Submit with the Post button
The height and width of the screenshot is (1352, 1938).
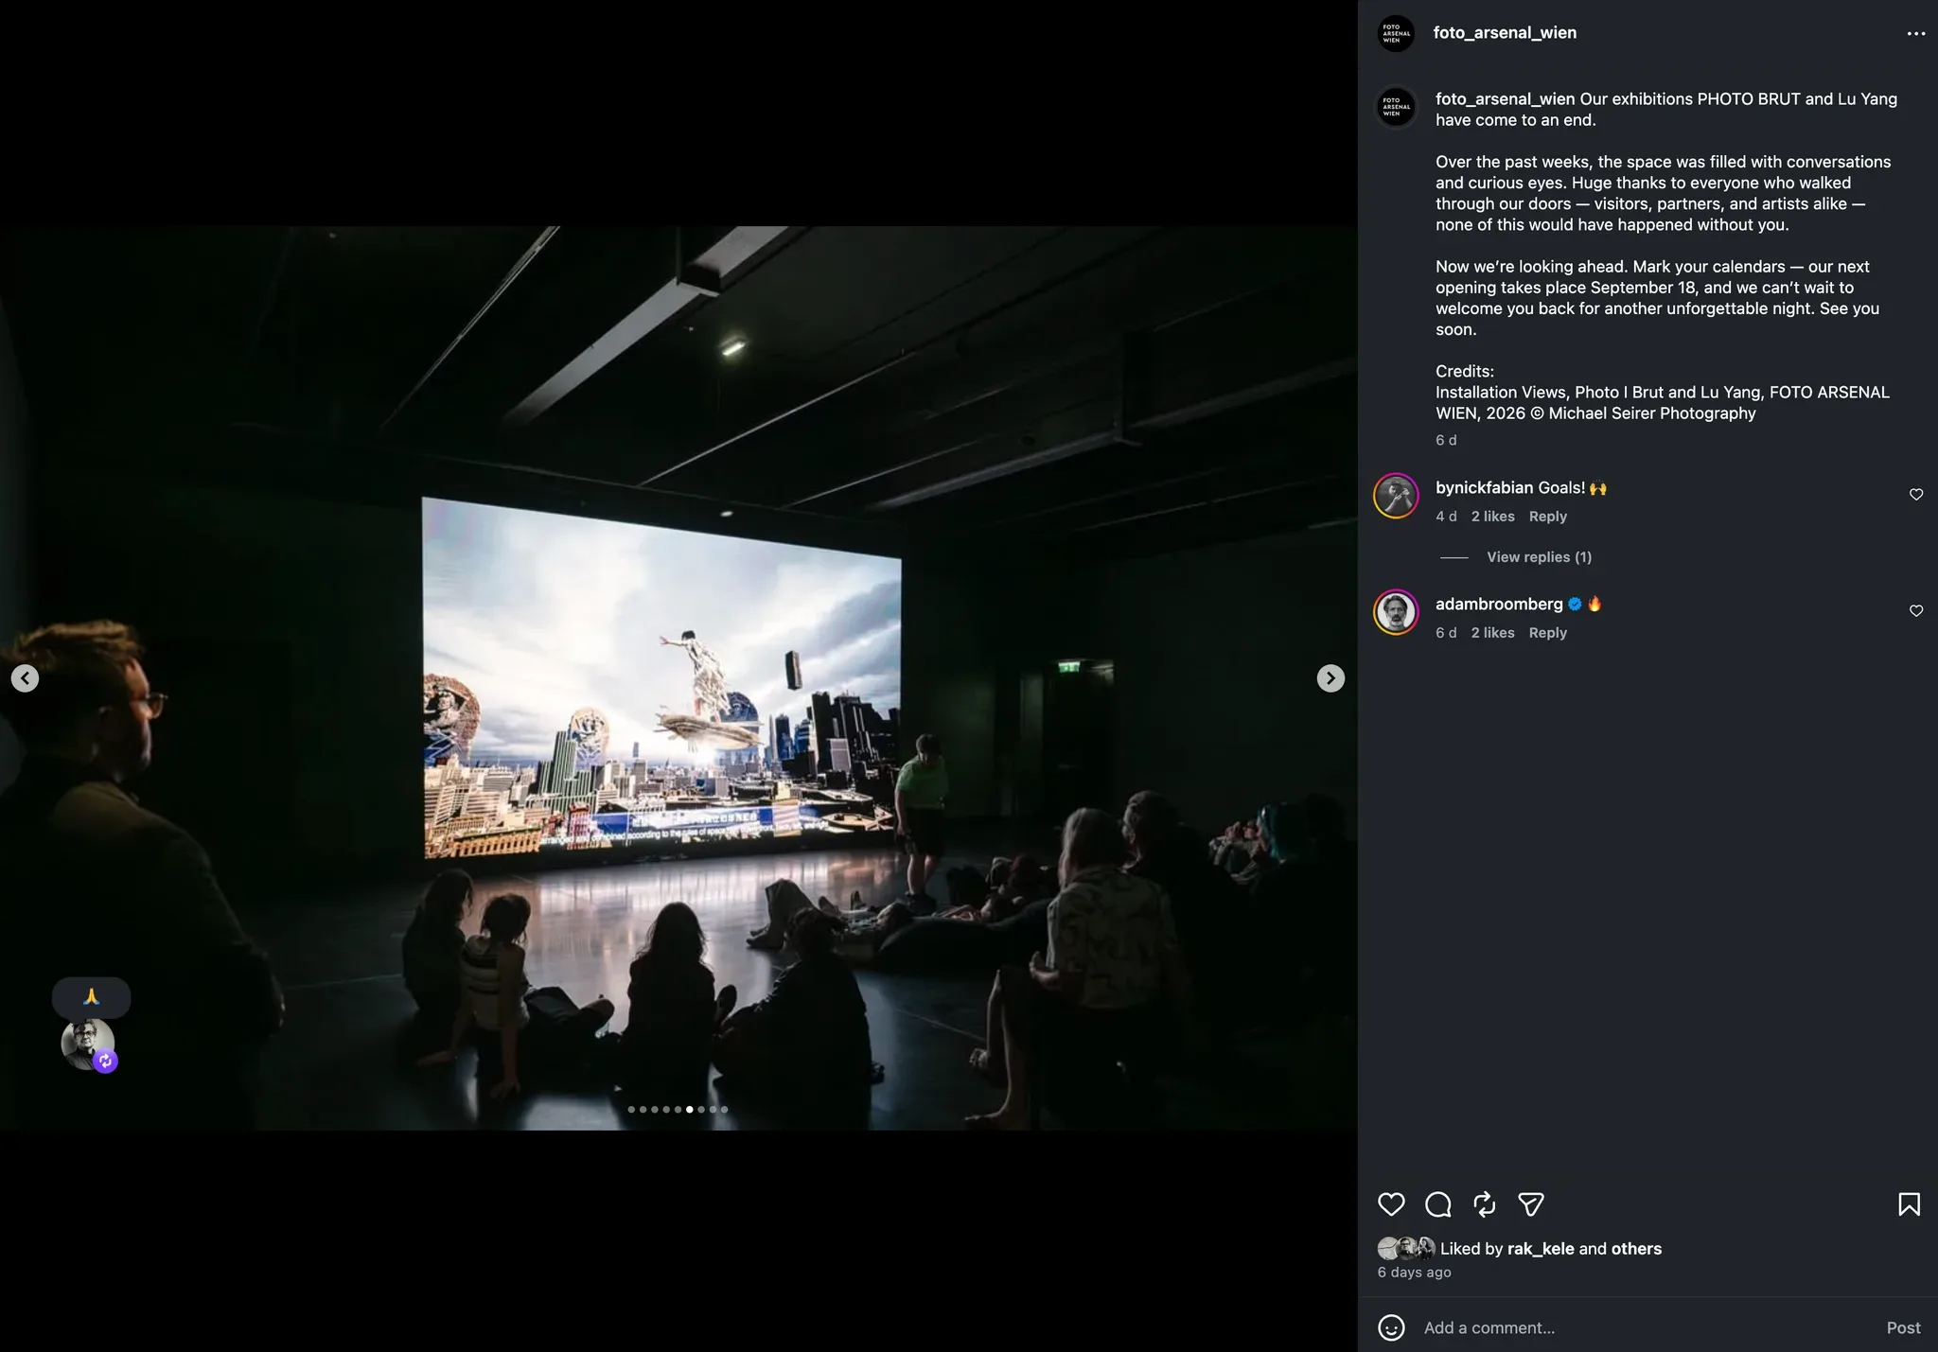1903,1328
